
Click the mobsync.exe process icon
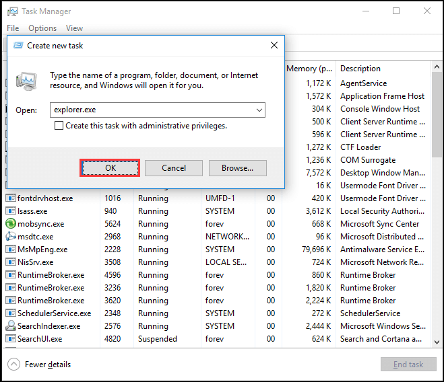pyautogui.click(x=11, y=224)
